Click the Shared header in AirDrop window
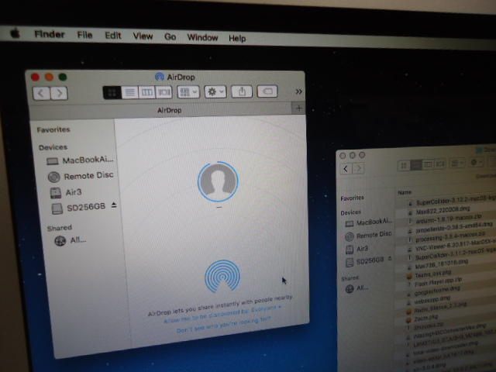The image size is (496, 372). [59, 228]
